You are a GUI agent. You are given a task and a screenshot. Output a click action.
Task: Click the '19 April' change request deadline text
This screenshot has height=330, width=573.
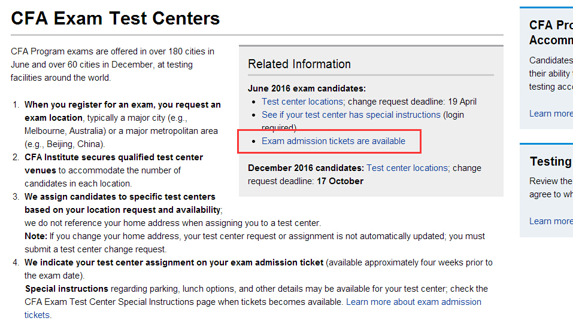pos(462,102)
